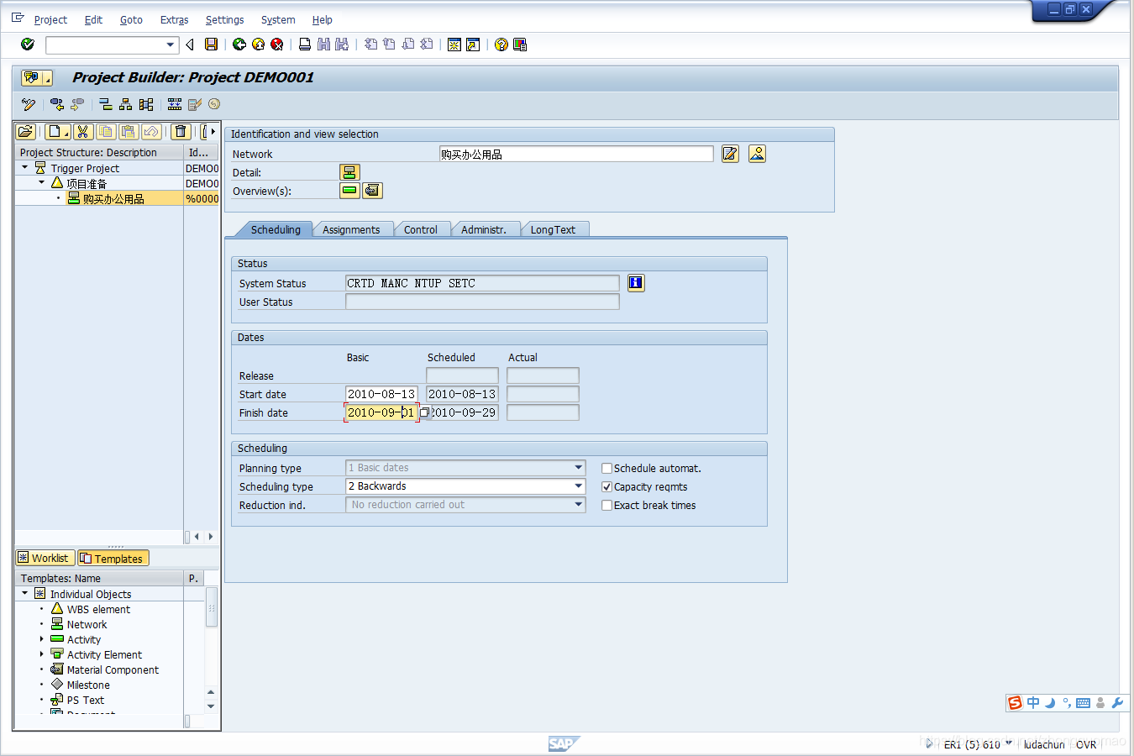Click the Person Responsible icon beside Network

tap(757, 154)
